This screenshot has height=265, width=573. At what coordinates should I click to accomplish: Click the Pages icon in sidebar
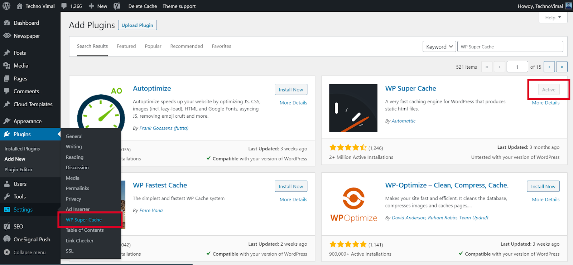(x=7, y=79)
